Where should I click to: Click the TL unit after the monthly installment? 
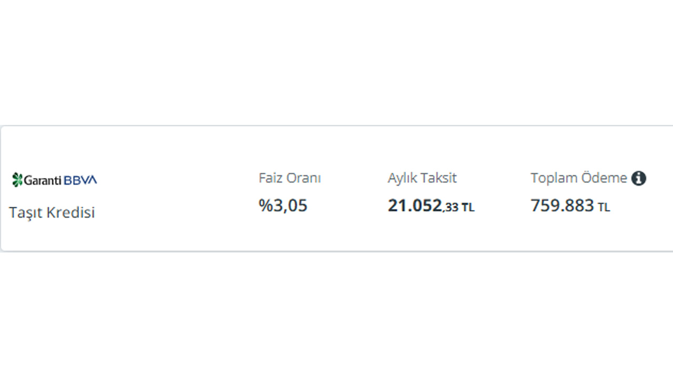tap(468, 207)
